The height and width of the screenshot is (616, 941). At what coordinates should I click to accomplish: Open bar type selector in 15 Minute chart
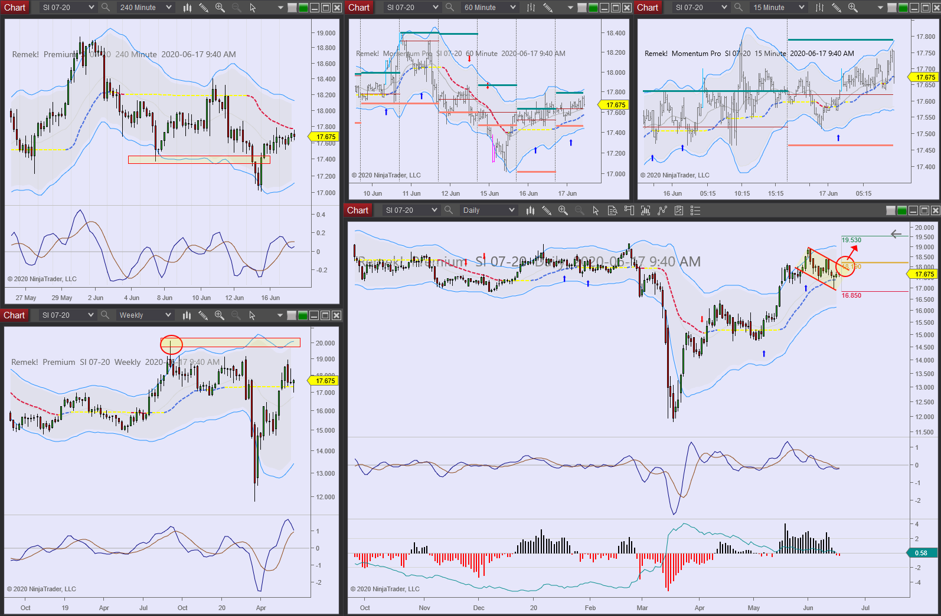pyautogui.click(x=819, y=8)
